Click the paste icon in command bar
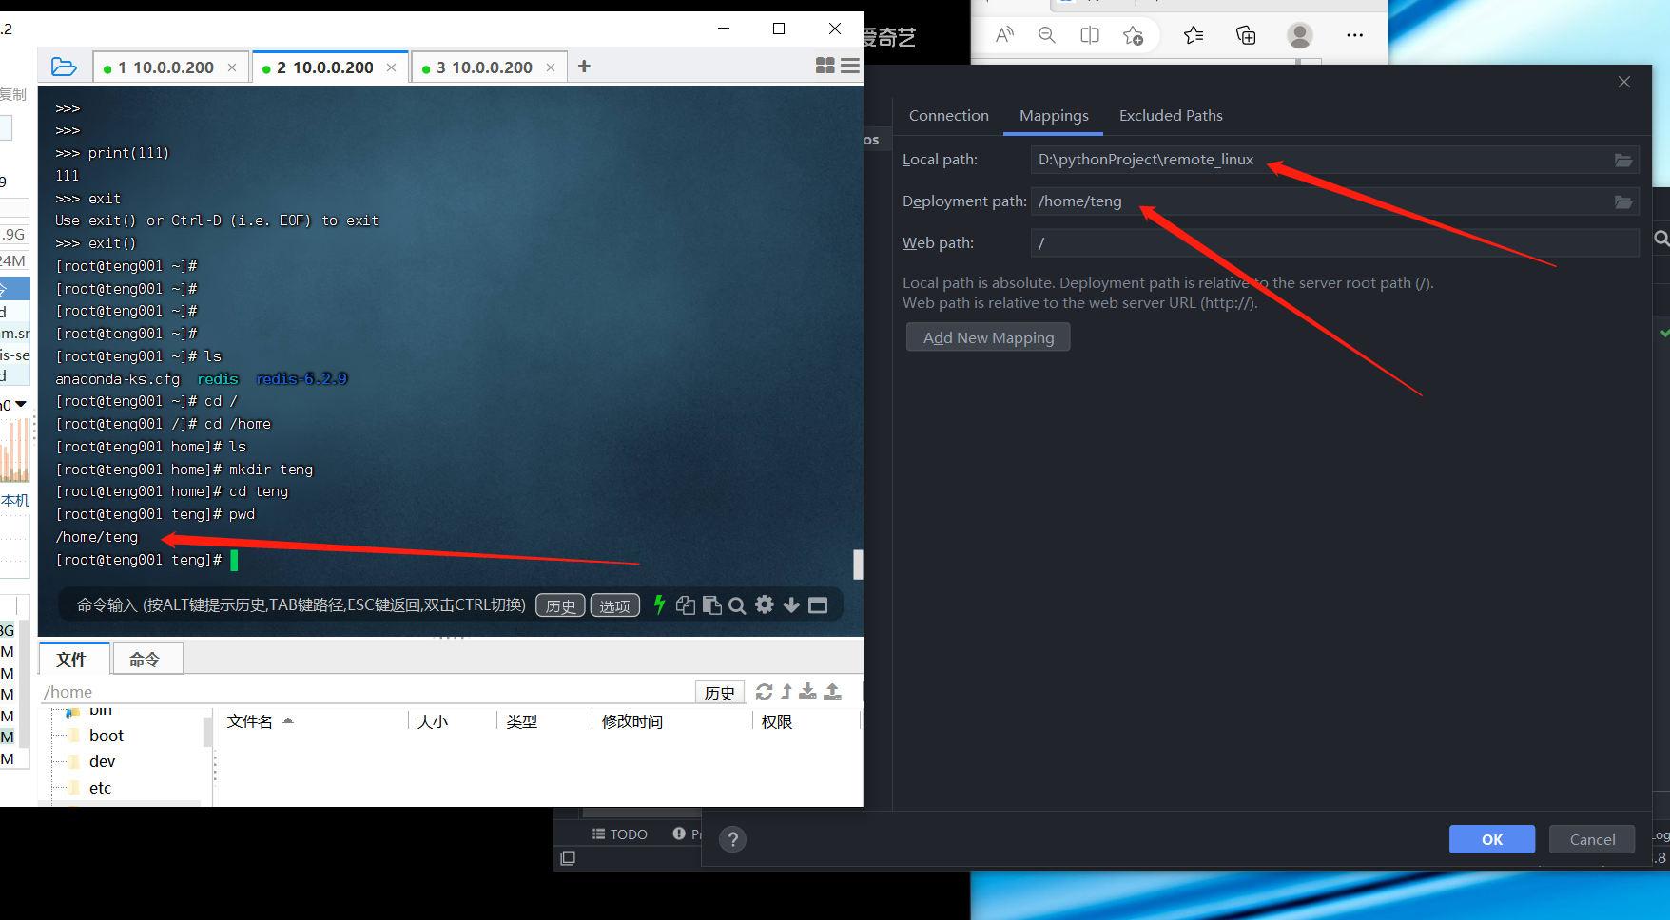The image size is (1670, 920). pyautogui.click(x=711, y=604)
